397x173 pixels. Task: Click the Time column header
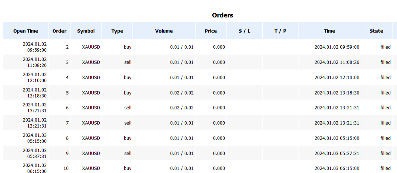click(330, 31)
